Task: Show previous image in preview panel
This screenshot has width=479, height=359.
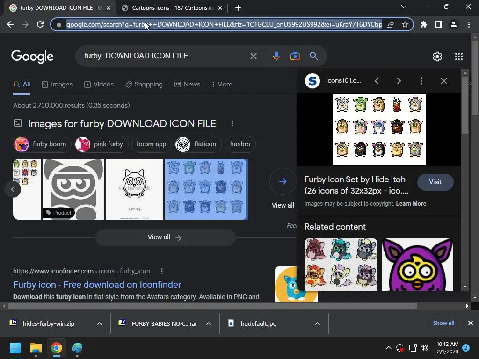Action: pyautogui.click(x=377, y=81)
